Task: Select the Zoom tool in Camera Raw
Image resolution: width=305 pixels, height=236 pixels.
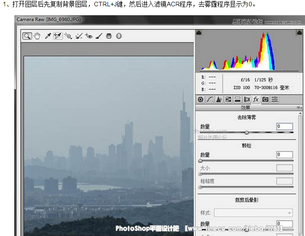Action: pyautogui.click(x=27, y=36)
